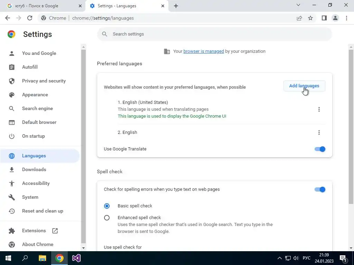Open Default browser settings
This screenshot has height=265, width=354.
40,122
